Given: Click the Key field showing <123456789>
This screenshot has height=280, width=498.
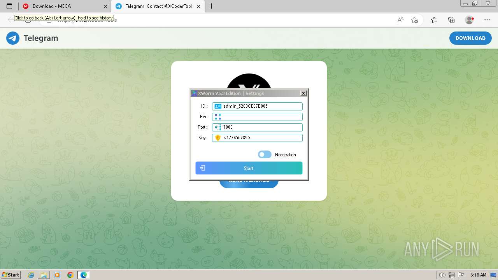Looking at the screenshot, I should 257,138.
